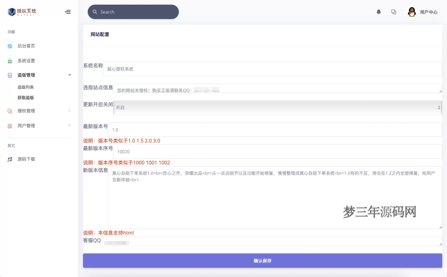The width and height of the screenshot is (447, 277).
Task: Click the Search input field
Action: (x=133, y=12)
